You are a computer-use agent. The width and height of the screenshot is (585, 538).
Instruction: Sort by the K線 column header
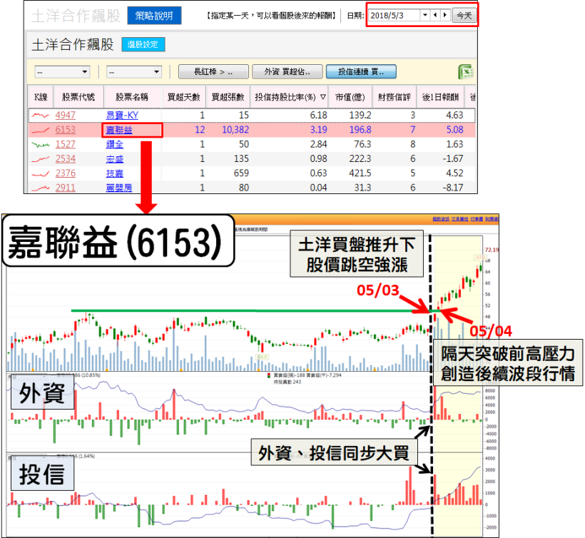[x=41, y=97]
